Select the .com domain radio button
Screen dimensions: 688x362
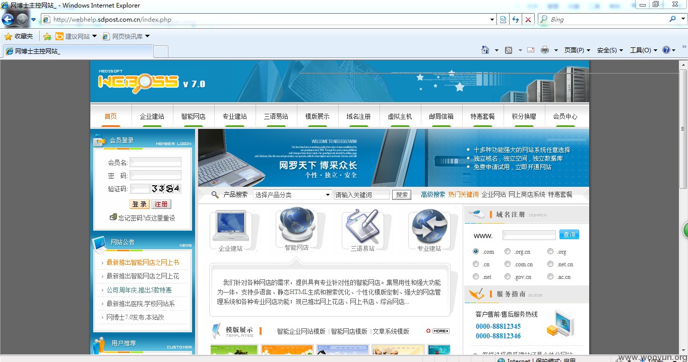[476, 251]
